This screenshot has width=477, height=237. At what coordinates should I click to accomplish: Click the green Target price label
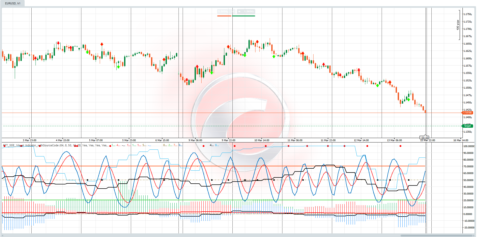point(467,126)
